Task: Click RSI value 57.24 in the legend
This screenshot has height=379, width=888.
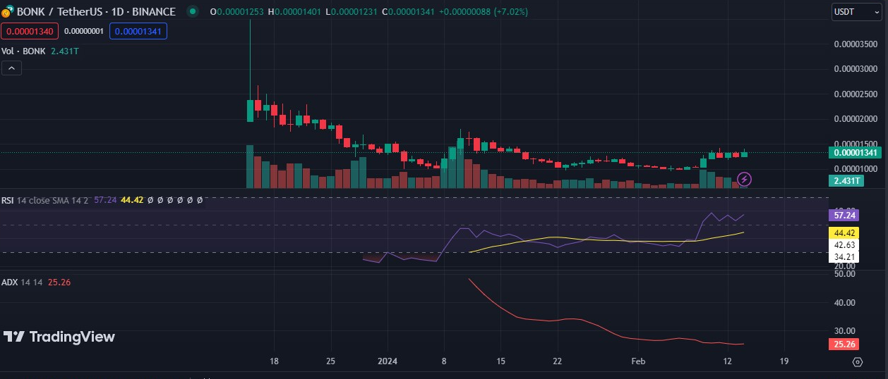Action: coord(106,200)
